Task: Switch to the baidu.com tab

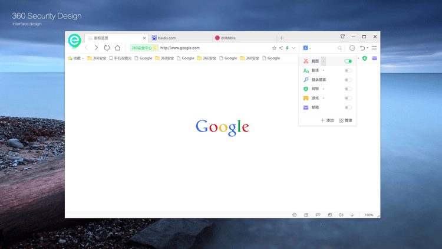Action: (x=177, y=38)
